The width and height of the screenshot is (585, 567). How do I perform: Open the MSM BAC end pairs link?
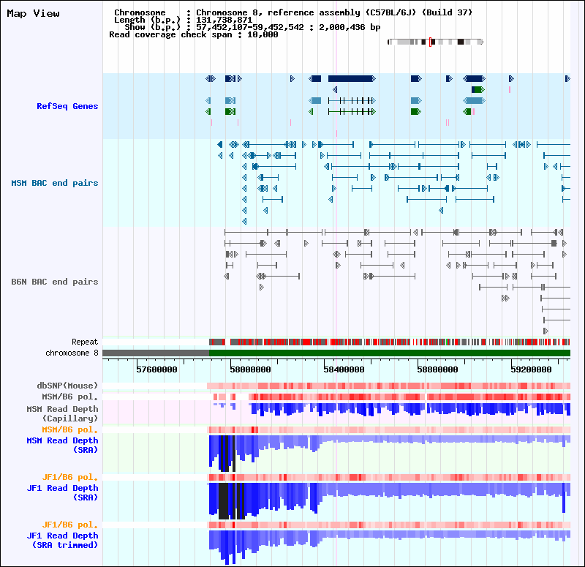click(54, 183)
